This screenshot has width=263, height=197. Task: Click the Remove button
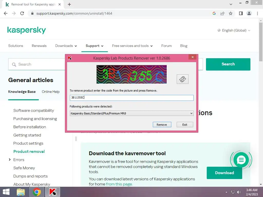(162, 125)
